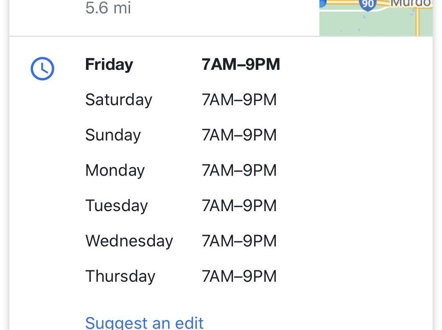Select the Thursday row label
Screen dimensions: 442x330
tap(120, 276)
